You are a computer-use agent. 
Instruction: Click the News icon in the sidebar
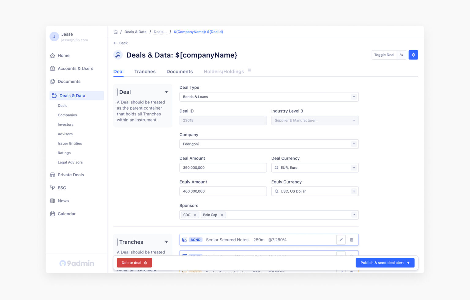pyautogui.click(x=53, y=201)
